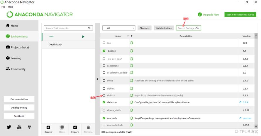The height and width of the screenshot is (136, 261).
Task: Click the package list scrollbar up arrow
Action: [256, 35]
